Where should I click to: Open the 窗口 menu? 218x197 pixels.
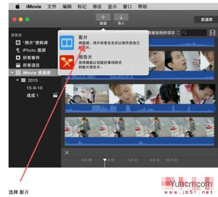(127, 7)
